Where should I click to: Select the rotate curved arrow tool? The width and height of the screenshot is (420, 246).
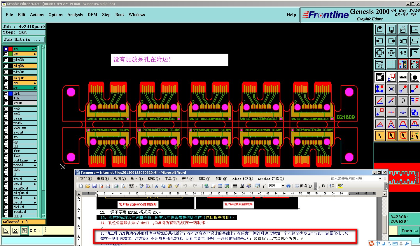[403, 101]
